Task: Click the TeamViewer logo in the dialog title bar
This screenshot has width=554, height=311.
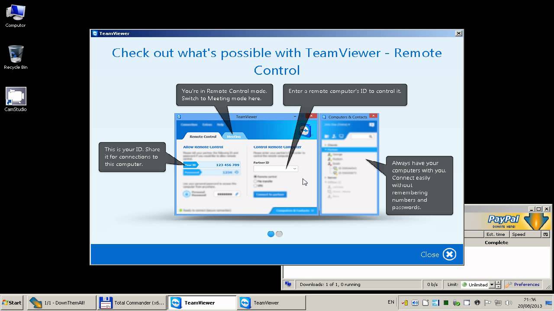Action: click(x=95, y=33)
